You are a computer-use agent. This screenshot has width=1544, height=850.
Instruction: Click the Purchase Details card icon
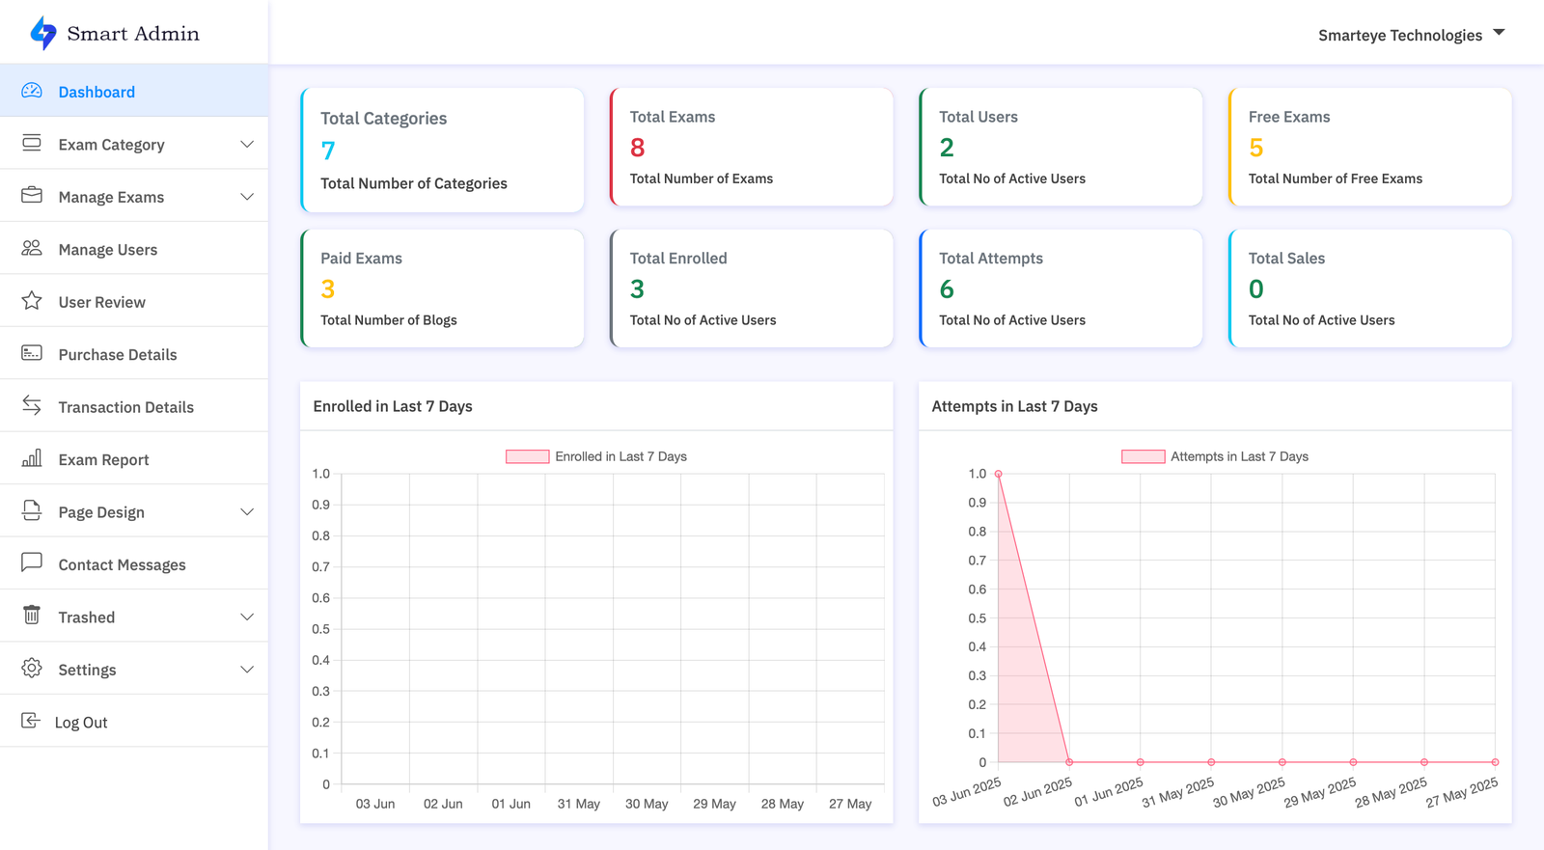click(32, 353)
